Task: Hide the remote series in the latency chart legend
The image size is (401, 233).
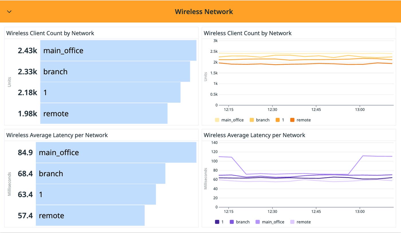Action: point(303,222)
